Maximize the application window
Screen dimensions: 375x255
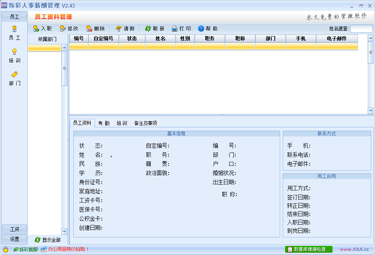click(x=361, y=6)
